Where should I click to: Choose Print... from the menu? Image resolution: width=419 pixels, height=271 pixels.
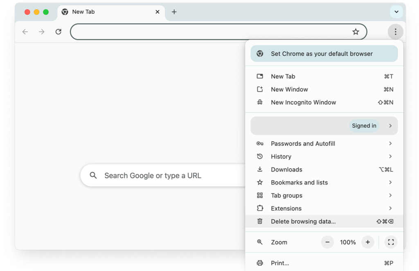tap(324, 263)
